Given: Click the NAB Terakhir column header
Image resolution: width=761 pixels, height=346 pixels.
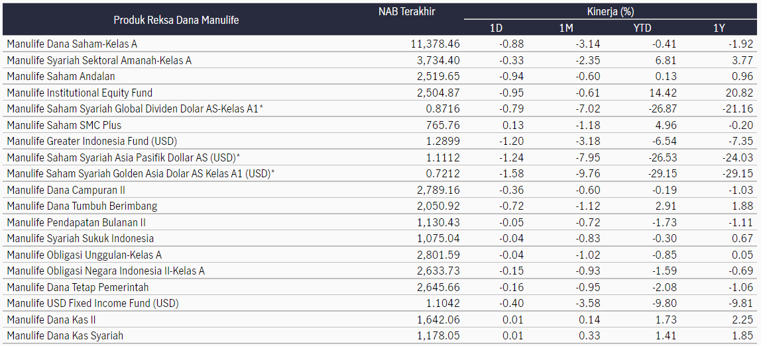Looking at the screenshot, I should 407,12.
